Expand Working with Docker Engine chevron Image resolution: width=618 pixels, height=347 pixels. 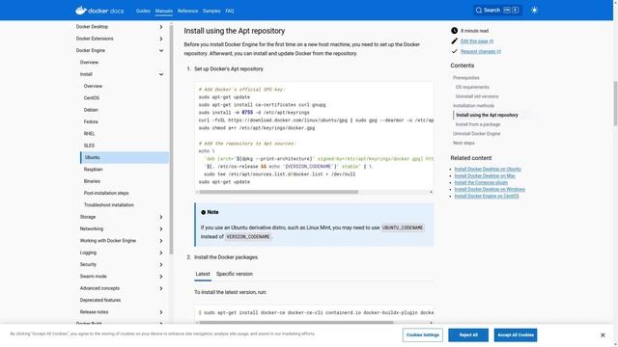tap(161, 241)
